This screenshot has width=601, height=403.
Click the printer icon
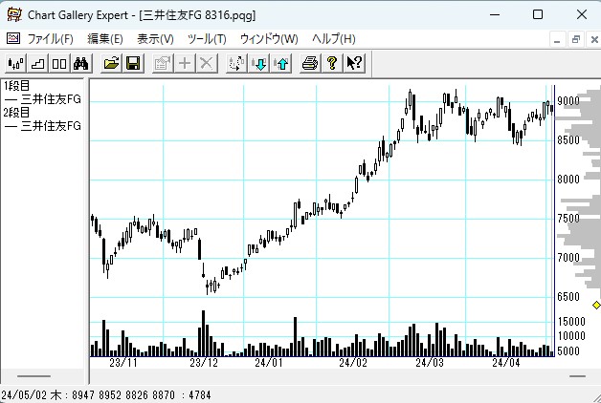(x=309, y=63)
